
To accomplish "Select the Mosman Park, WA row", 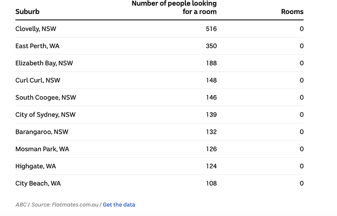I will (x=159, y=149).
